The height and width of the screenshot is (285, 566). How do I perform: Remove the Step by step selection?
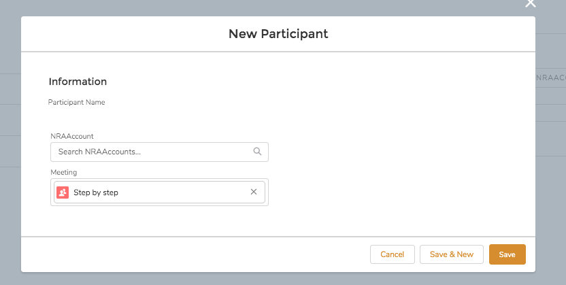click(254, 192)
